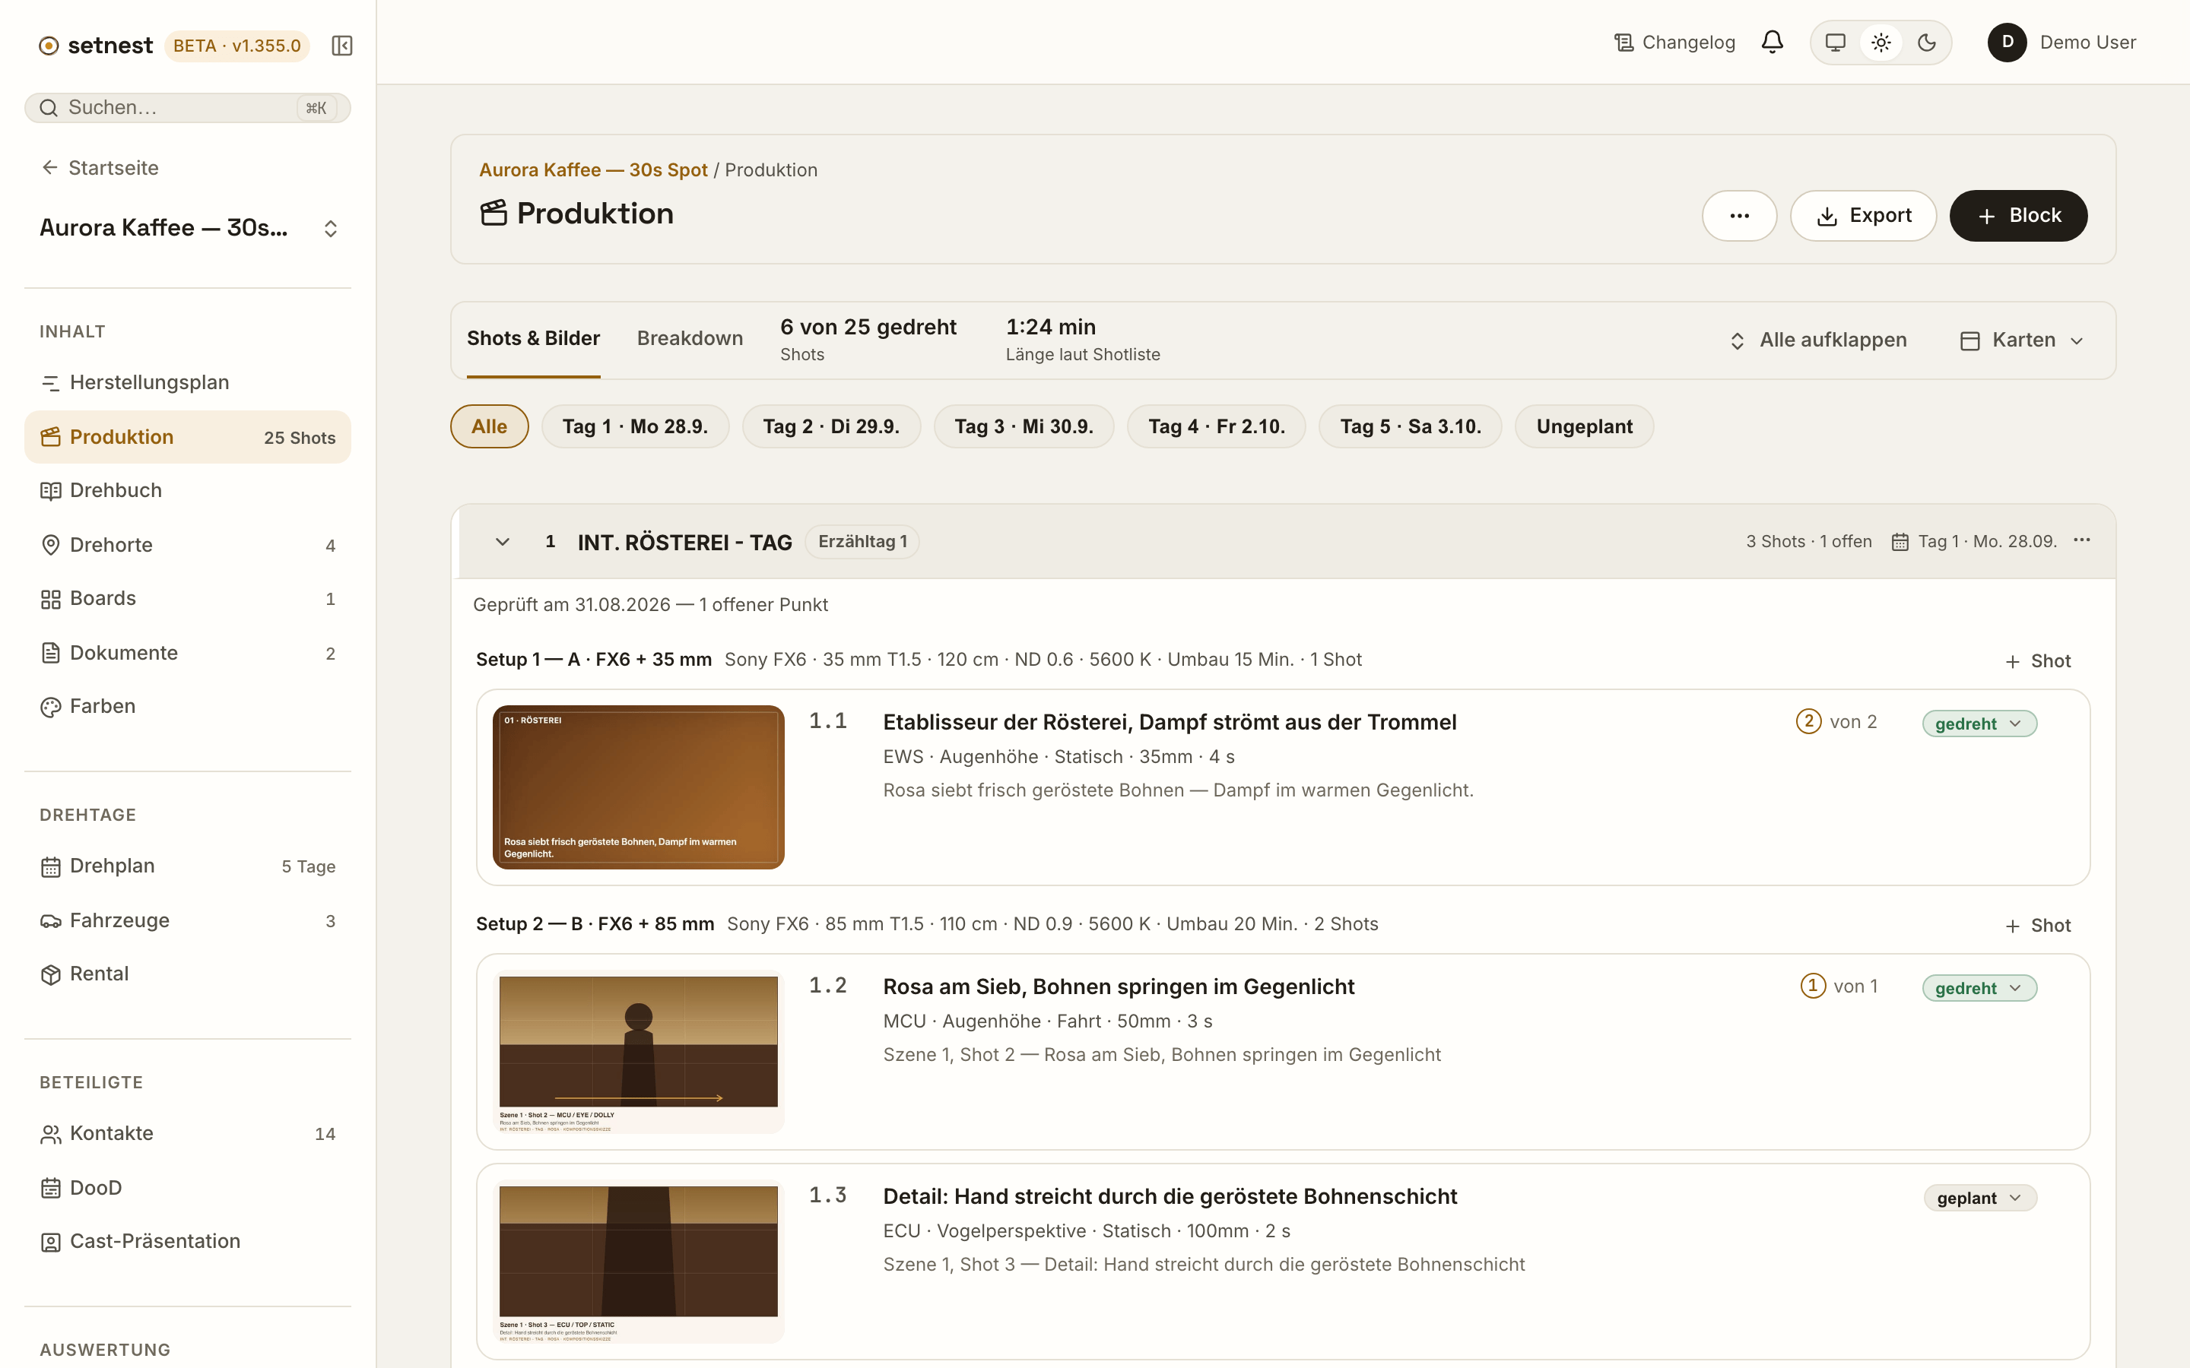This screenshot has height=1368, width=2190.
Task: Click the Export button
Action: [x=1862, y=215]
